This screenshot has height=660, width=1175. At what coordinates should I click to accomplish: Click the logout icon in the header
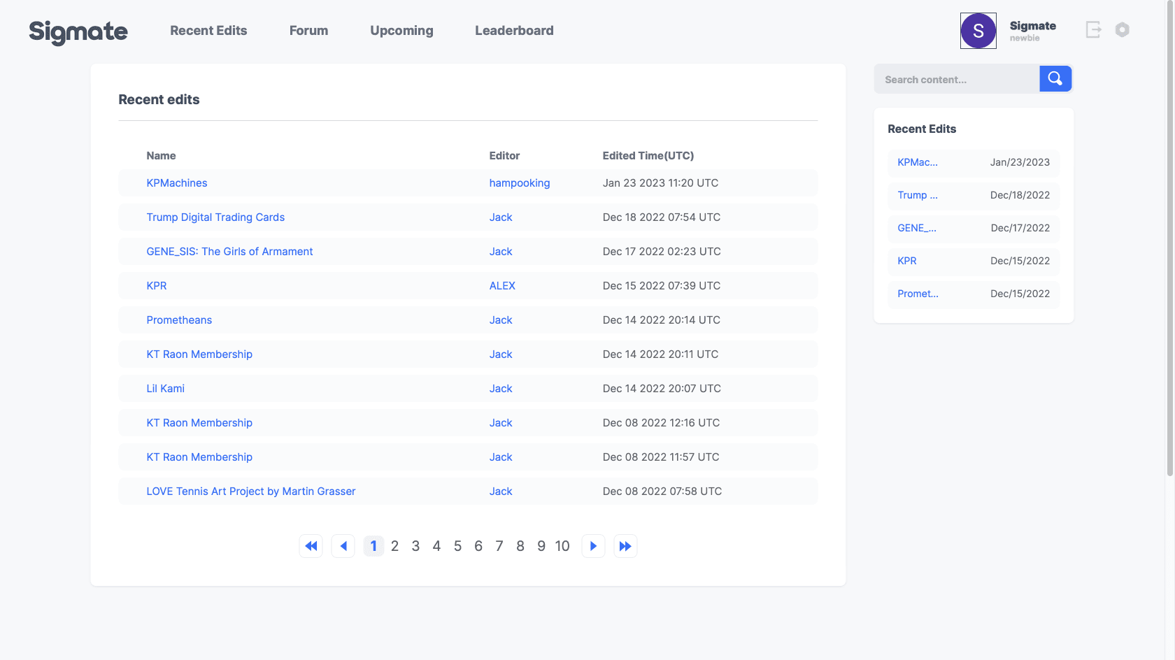[1093, 29]
